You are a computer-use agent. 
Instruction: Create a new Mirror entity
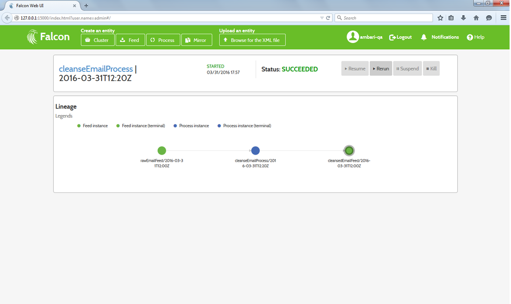(196, 40)
